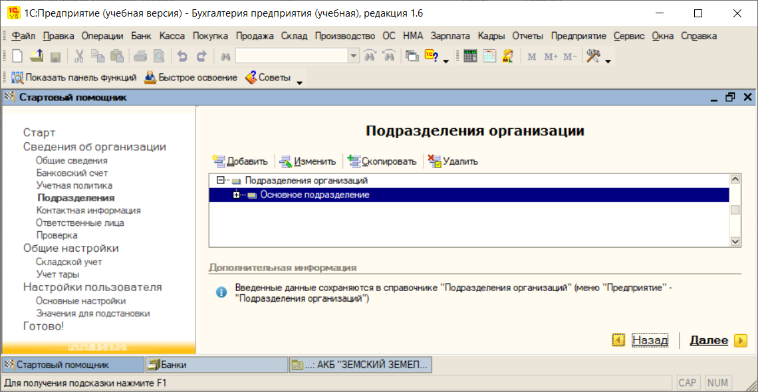Switch to Банки window tab
This screenshot has height=392, width=758.
click(x=217, y=365)
